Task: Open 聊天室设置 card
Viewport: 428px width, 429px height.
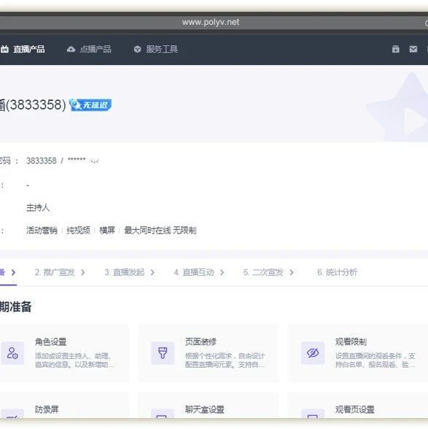Action: pyautogui.click(x=209, y=406)
